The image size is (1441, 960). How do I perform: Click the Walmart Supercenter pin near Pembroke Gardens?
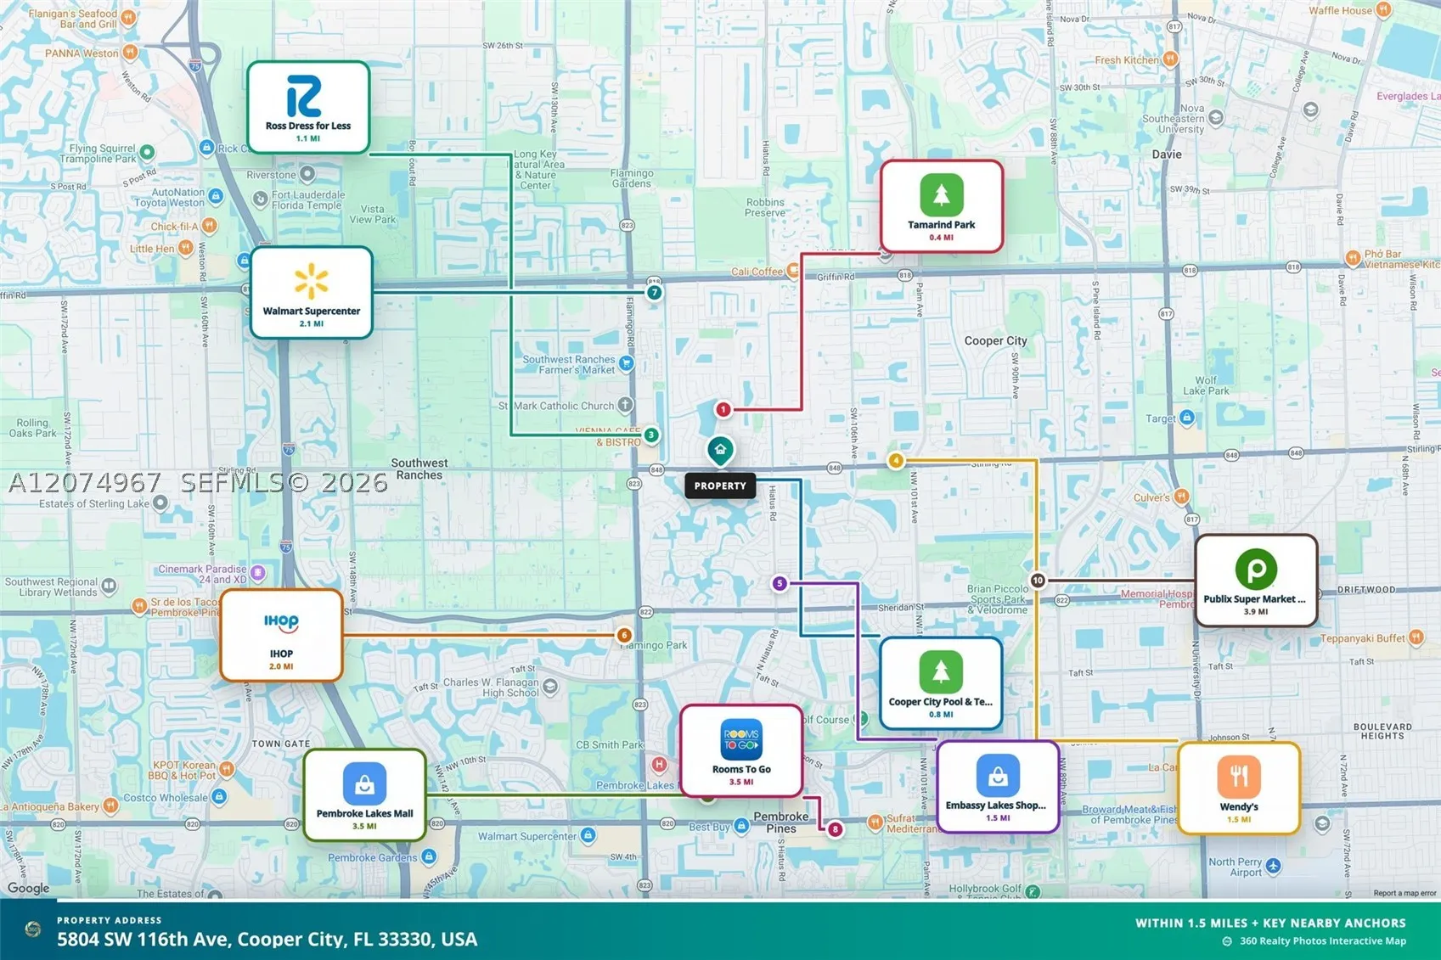point(588,836)
